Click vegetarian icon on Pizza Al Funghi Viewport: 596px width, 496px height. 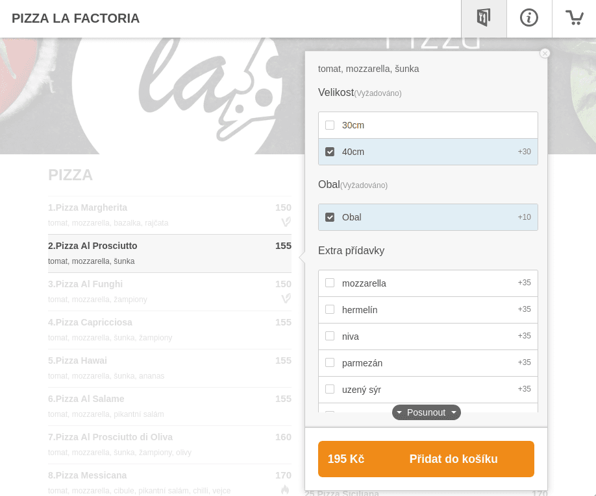point(286,299)
